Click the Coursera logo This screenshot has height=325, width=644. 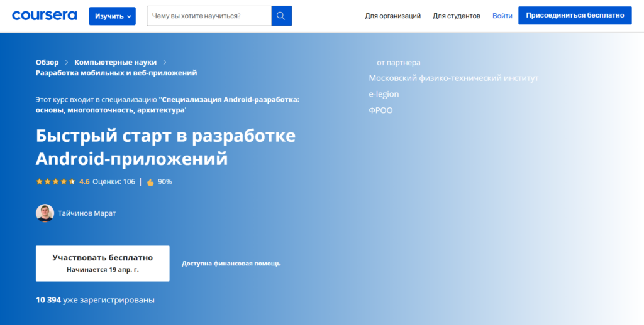click(x=44, y=16)
